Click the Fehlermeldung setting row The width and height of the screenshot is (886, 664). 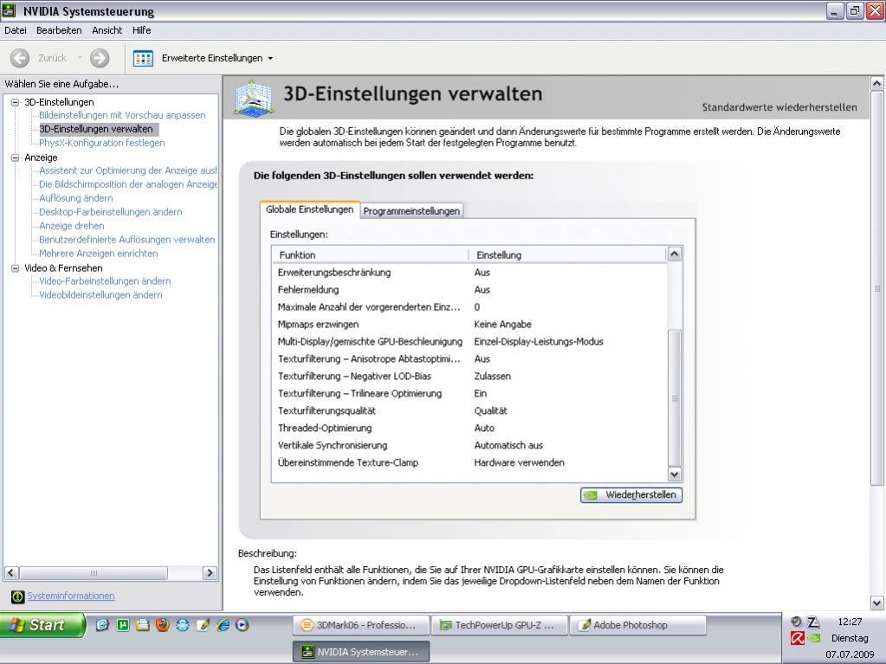(x=469, y=290)
